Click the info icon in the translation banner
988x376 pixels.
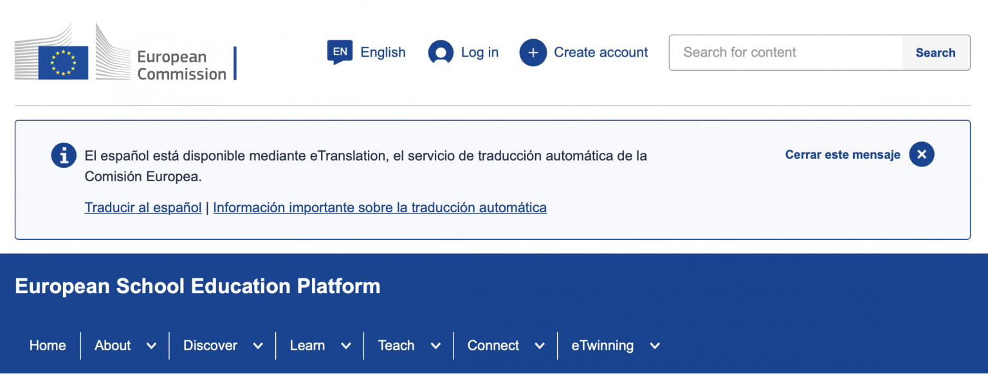tap(63, 154)
